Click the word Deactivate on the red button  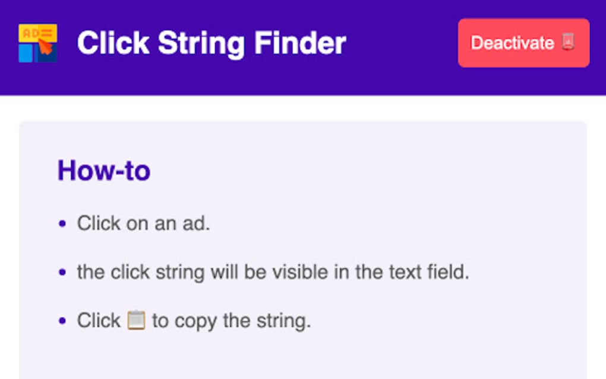click(512, 42)
